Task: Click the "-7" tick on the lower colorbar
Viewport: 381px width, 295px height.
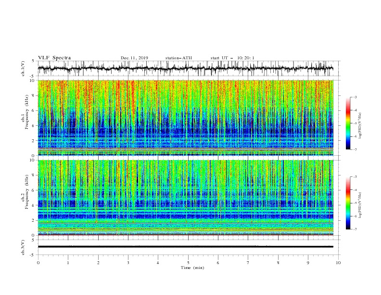Action: coord(355,229)
